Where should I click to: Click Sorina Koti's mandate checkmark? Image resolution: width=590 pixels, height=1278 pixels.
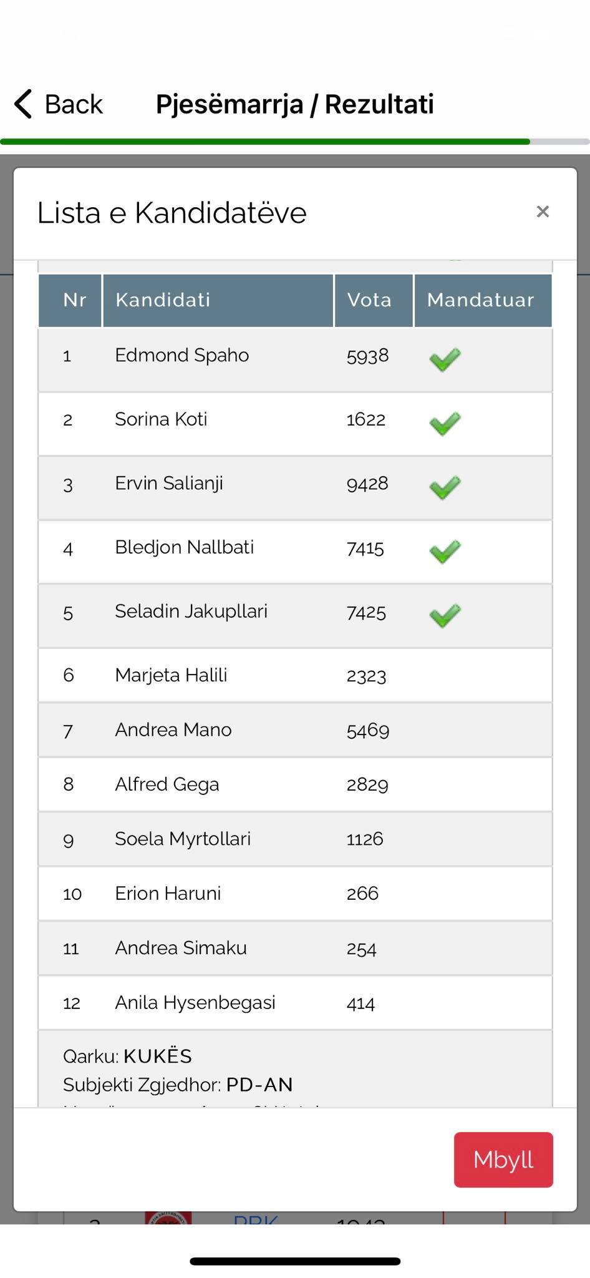click(445, 424)
